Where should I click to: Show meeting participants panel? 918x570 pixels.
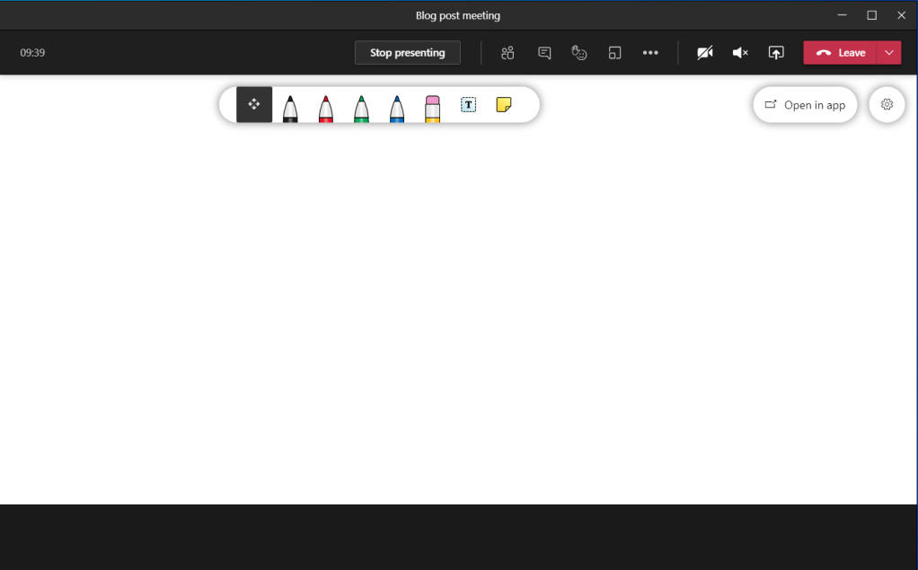508,53
